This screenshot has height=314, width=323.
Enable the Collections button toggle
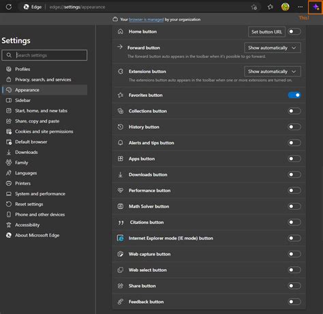pyautogui.click(x=294, y=111)
